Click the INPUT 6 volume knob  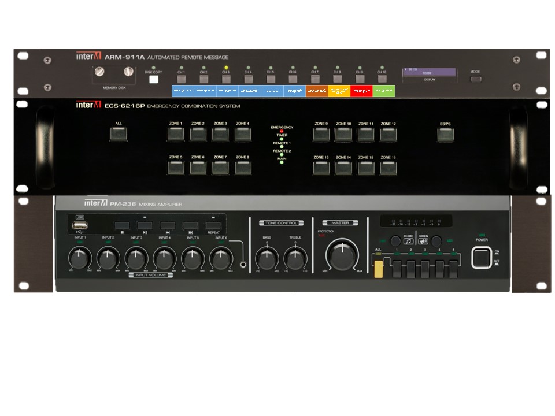point(221,259)
